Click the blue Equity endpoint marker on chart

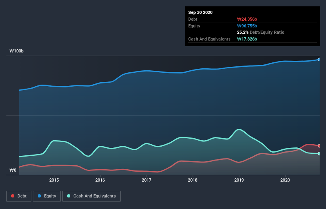[x=319, y=60]
